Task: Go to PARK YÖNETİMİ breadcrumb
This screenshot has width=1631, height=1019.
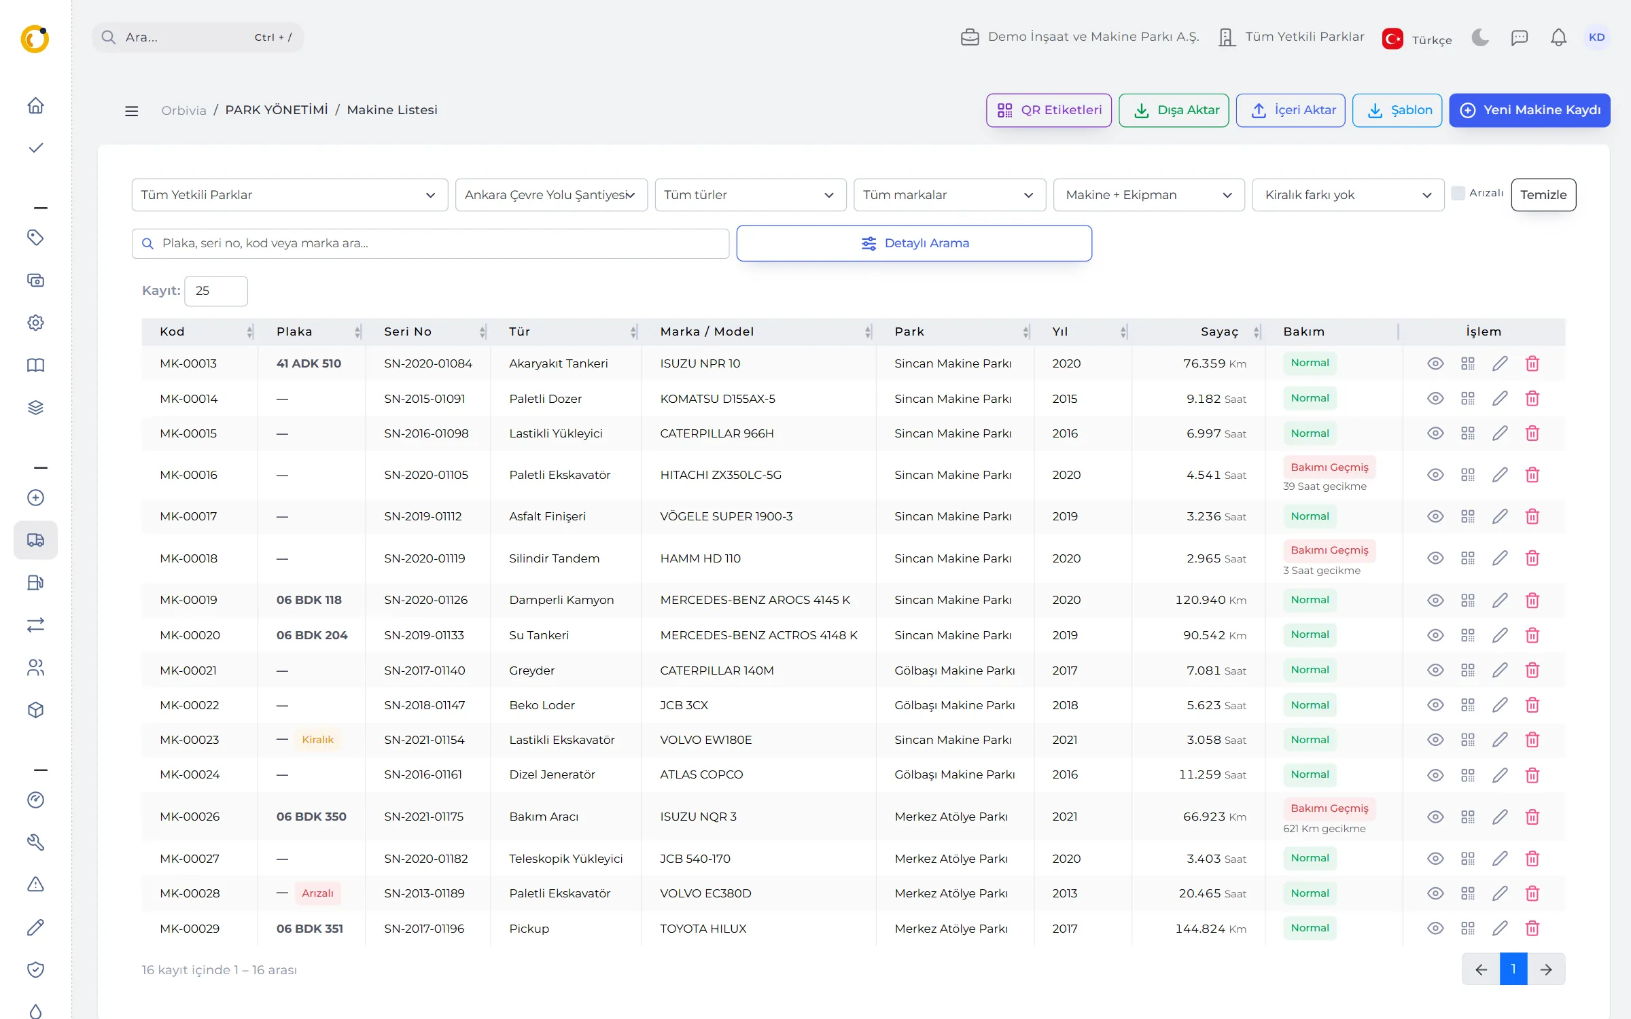Action: coord(277,110)
